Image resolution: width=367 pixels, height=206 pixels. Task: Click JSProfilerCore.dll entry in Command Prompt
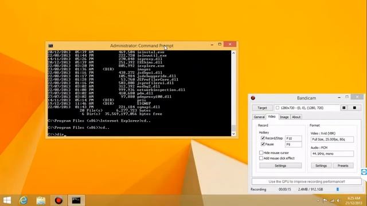click(158, 80)
